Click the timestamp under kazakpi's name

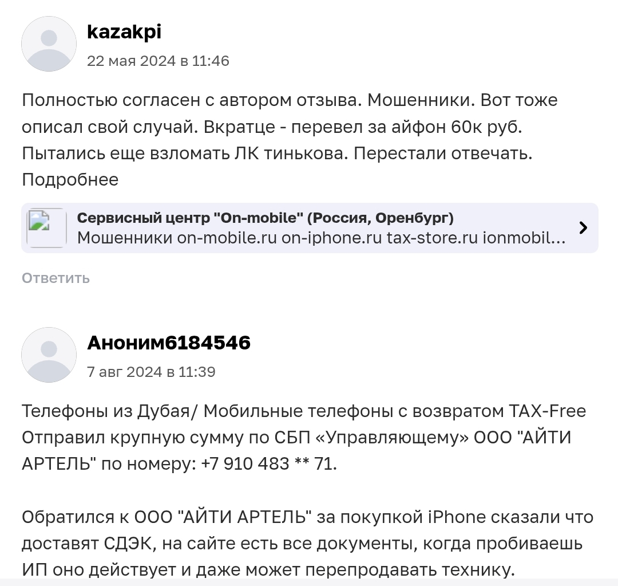click(x=159, y=61)
